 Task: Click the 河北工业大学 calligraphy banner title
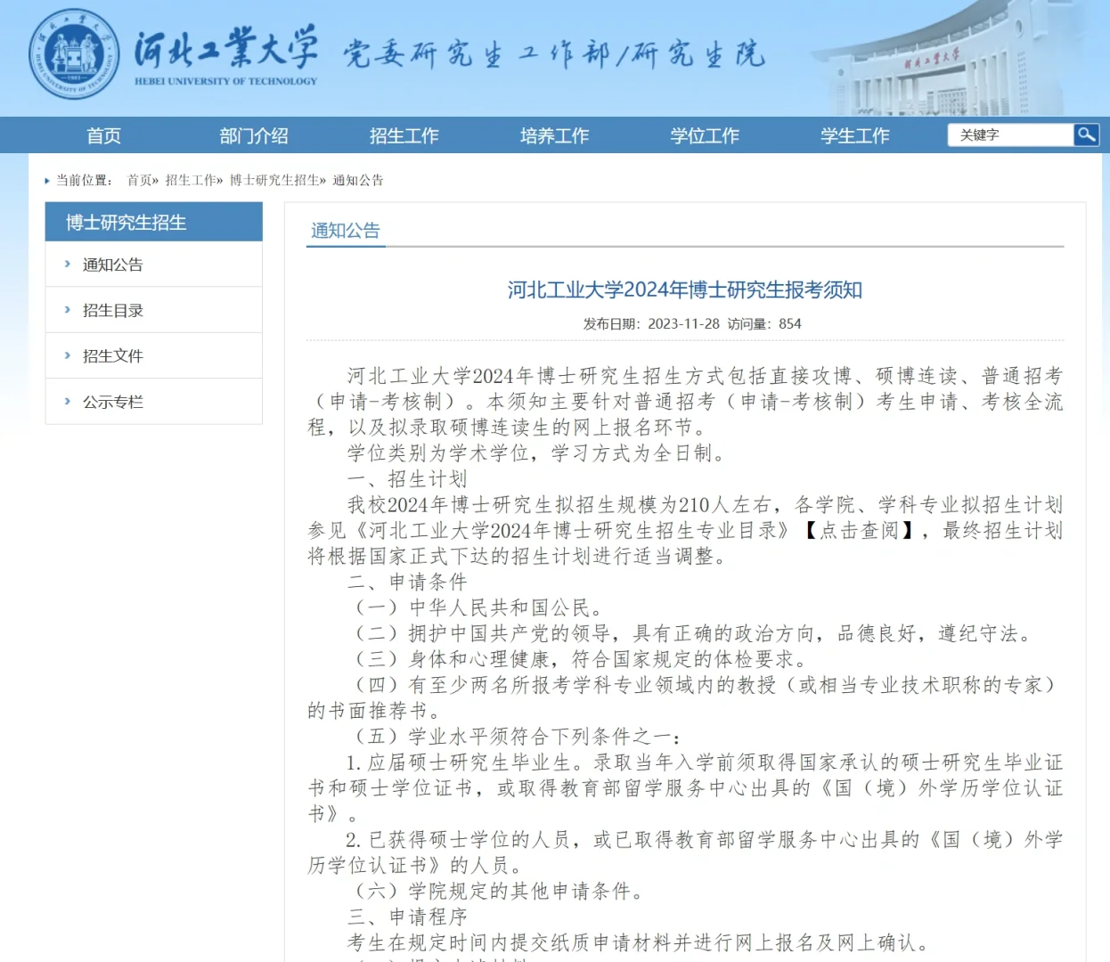226,45
